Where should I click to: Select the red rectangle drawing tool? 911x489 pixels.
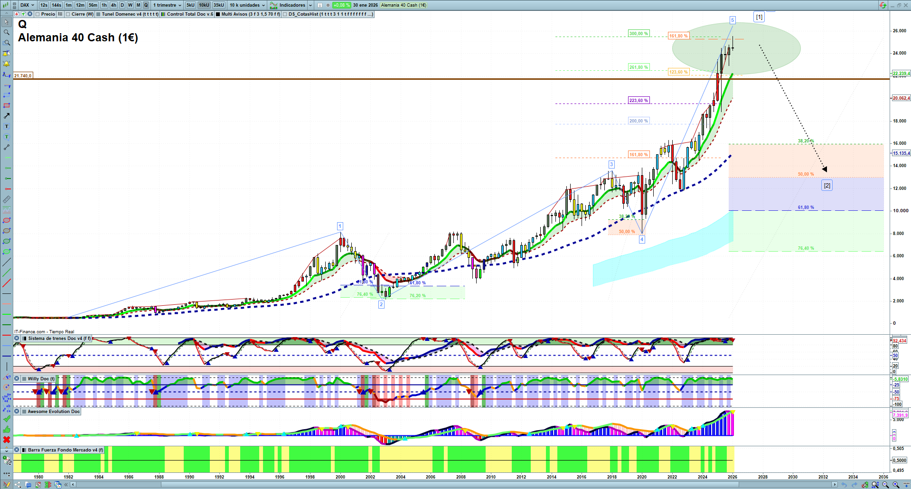pyautogui.click(x=7, y=105)
